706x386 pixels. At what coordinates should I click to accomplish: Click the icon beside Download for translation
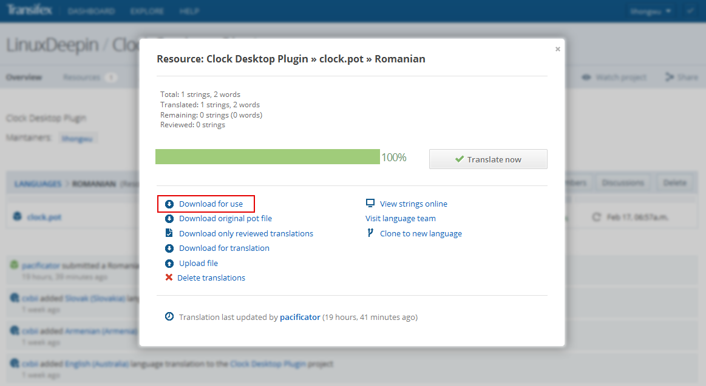tap(169, 248)
